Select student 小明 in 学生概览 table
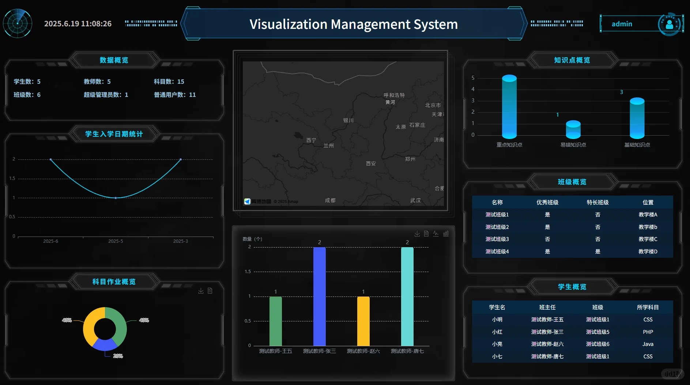 click(497, 320)
